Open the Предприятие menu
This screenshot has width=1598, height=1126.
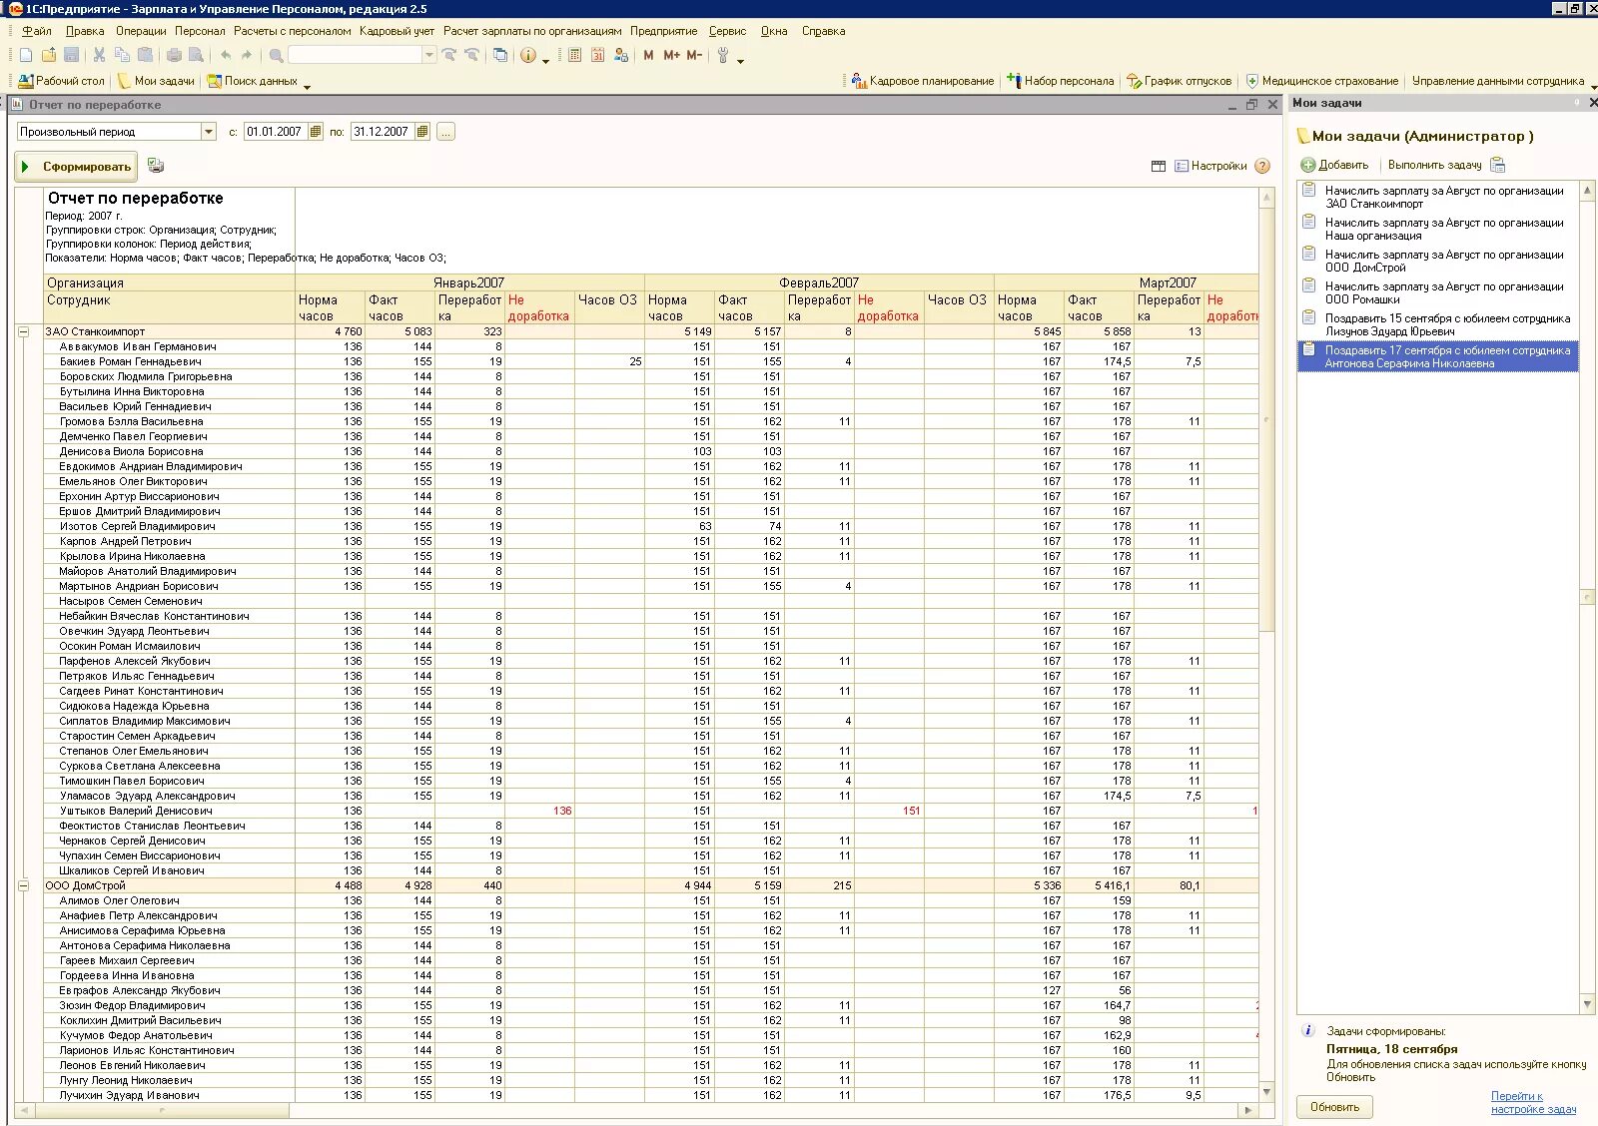663,31
